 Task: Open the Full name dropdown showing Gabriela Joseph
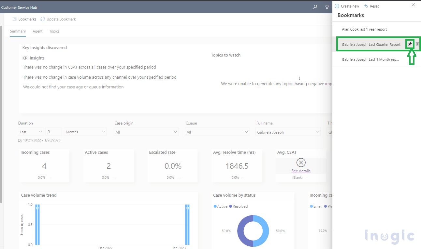[x=288, y=132]
